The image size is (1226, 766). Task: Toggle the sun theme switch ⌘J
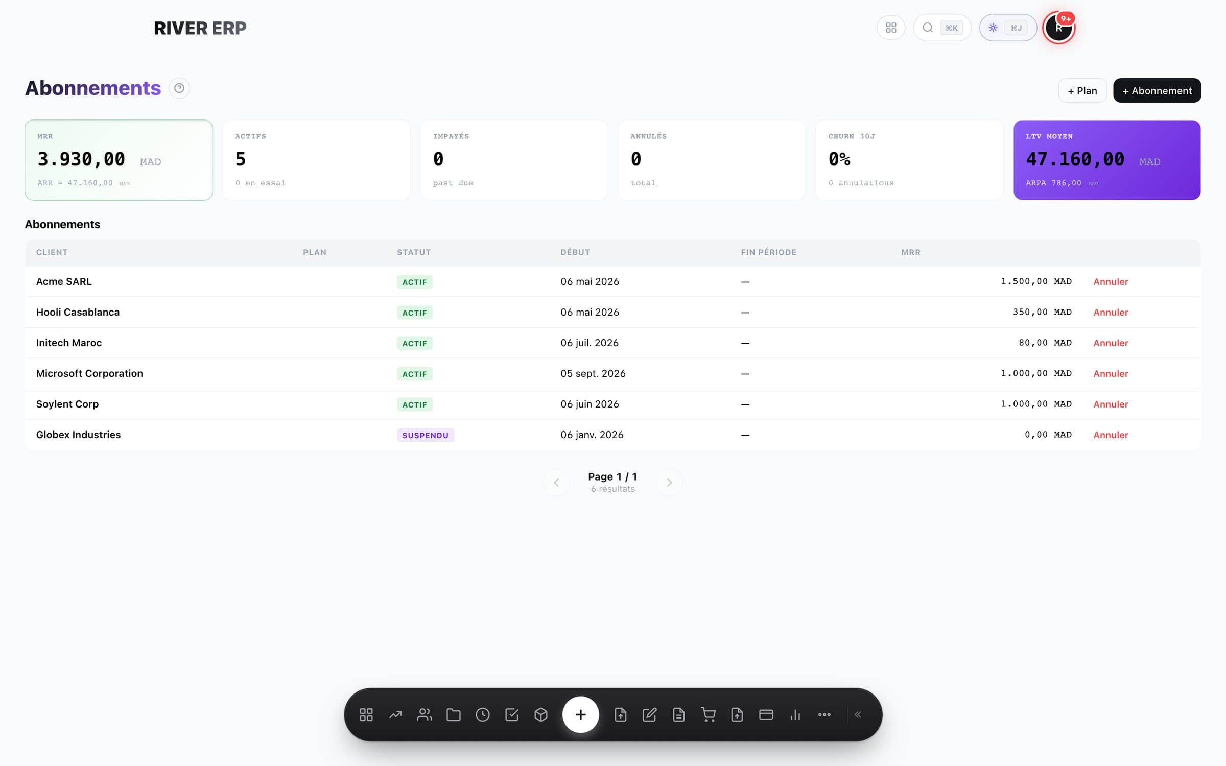pyautogui.click(x=1008, y=28)
